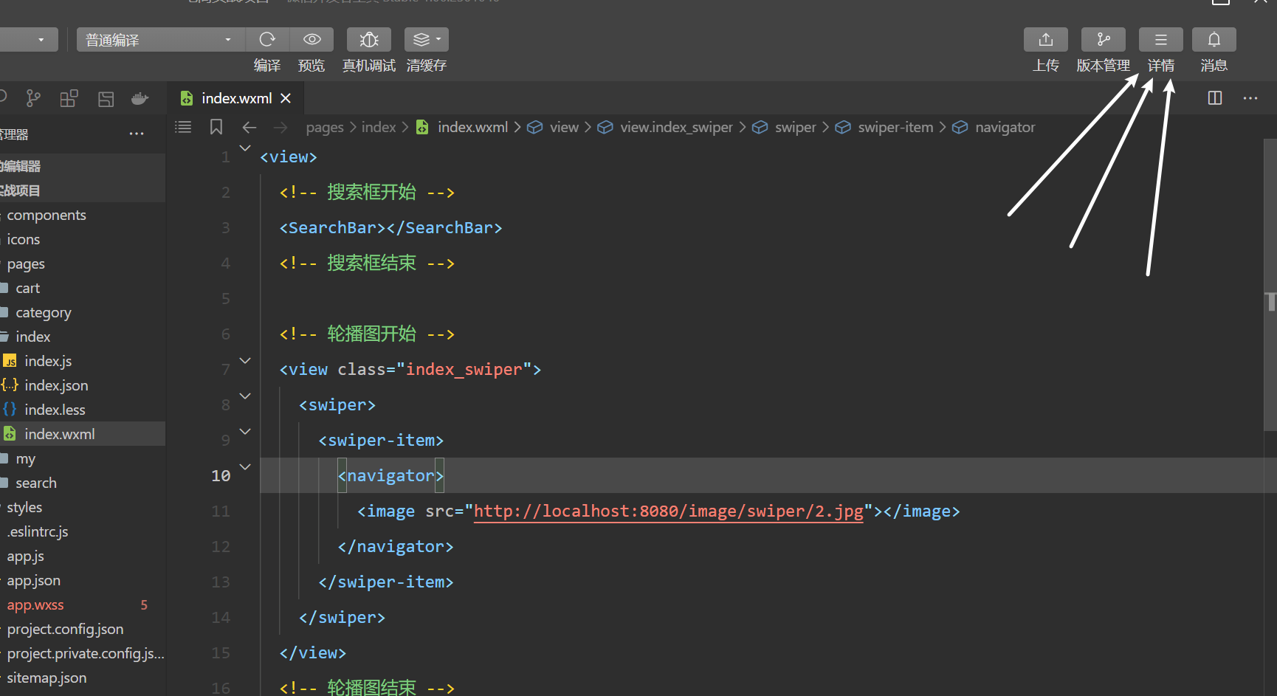Click the 编译 compile refresh icon
Screen dimensions: 1277x696
pos(267,39)
